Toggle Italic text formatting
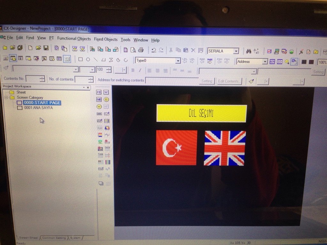The width and height of the screenshot is (327, 245). (x=140, y=71)
